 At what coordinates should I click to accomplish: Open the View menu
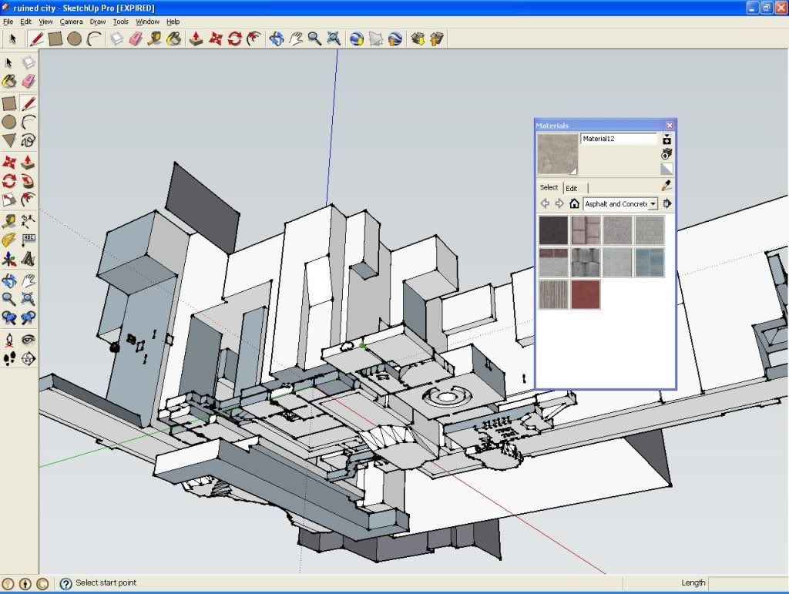[x=45, y=22]
